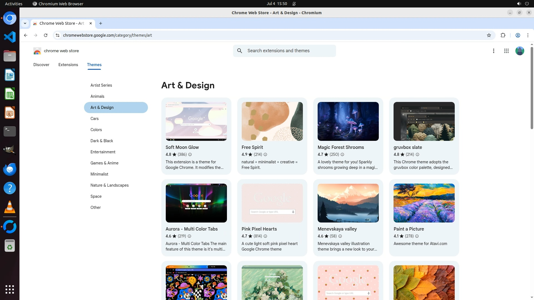Screen dimensions: 534x300
Task: Open Google account avatar
Action: click(520, 51)
